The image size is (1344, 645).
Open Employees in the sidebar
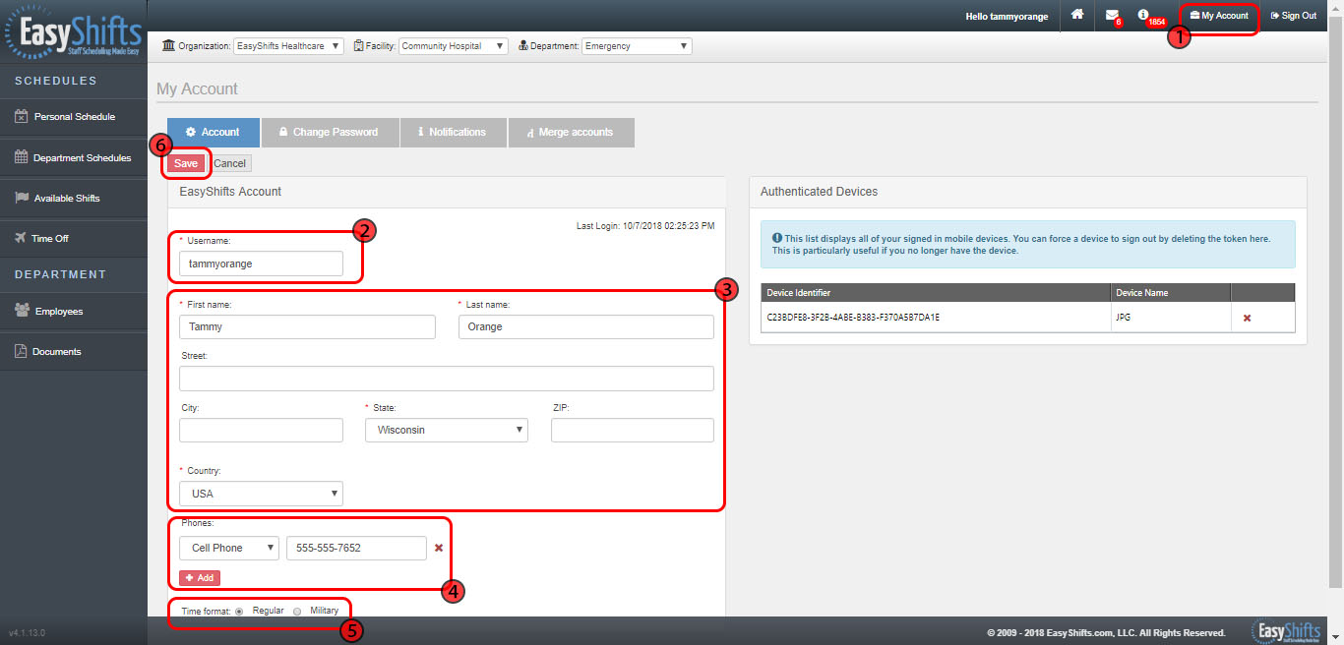pos(72,311)
